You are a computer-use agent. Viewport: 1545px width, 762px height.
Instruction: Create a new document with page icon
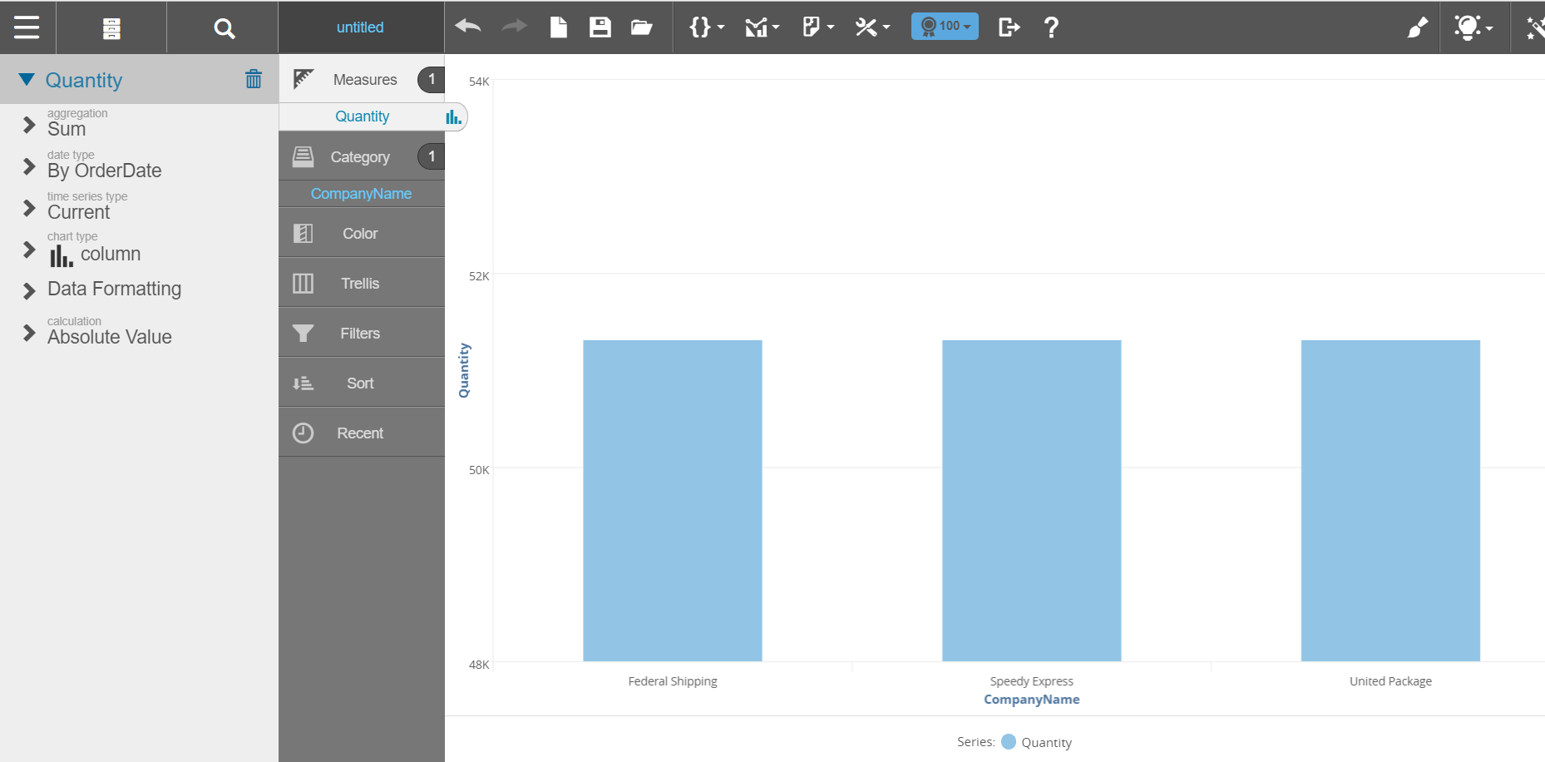pyautogui.click(x=559, y=27)
